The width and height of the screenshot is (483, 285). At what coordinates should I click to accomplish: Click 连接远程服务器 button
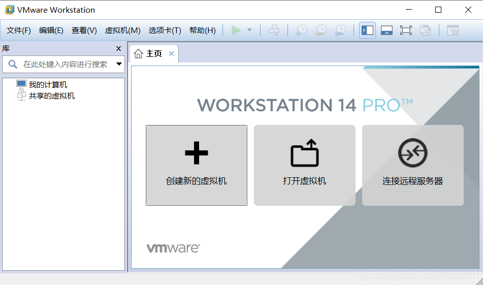click(413, 165)
